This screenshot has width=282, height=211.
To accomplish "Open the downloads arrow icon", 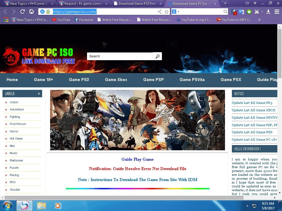I will [x=268, y=12].
